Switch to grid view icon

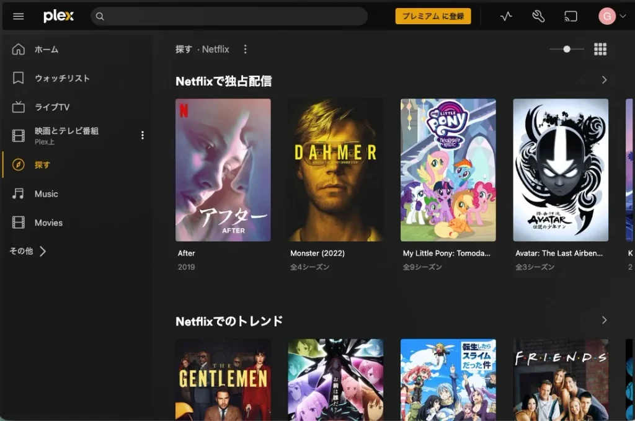click(600, 49)
